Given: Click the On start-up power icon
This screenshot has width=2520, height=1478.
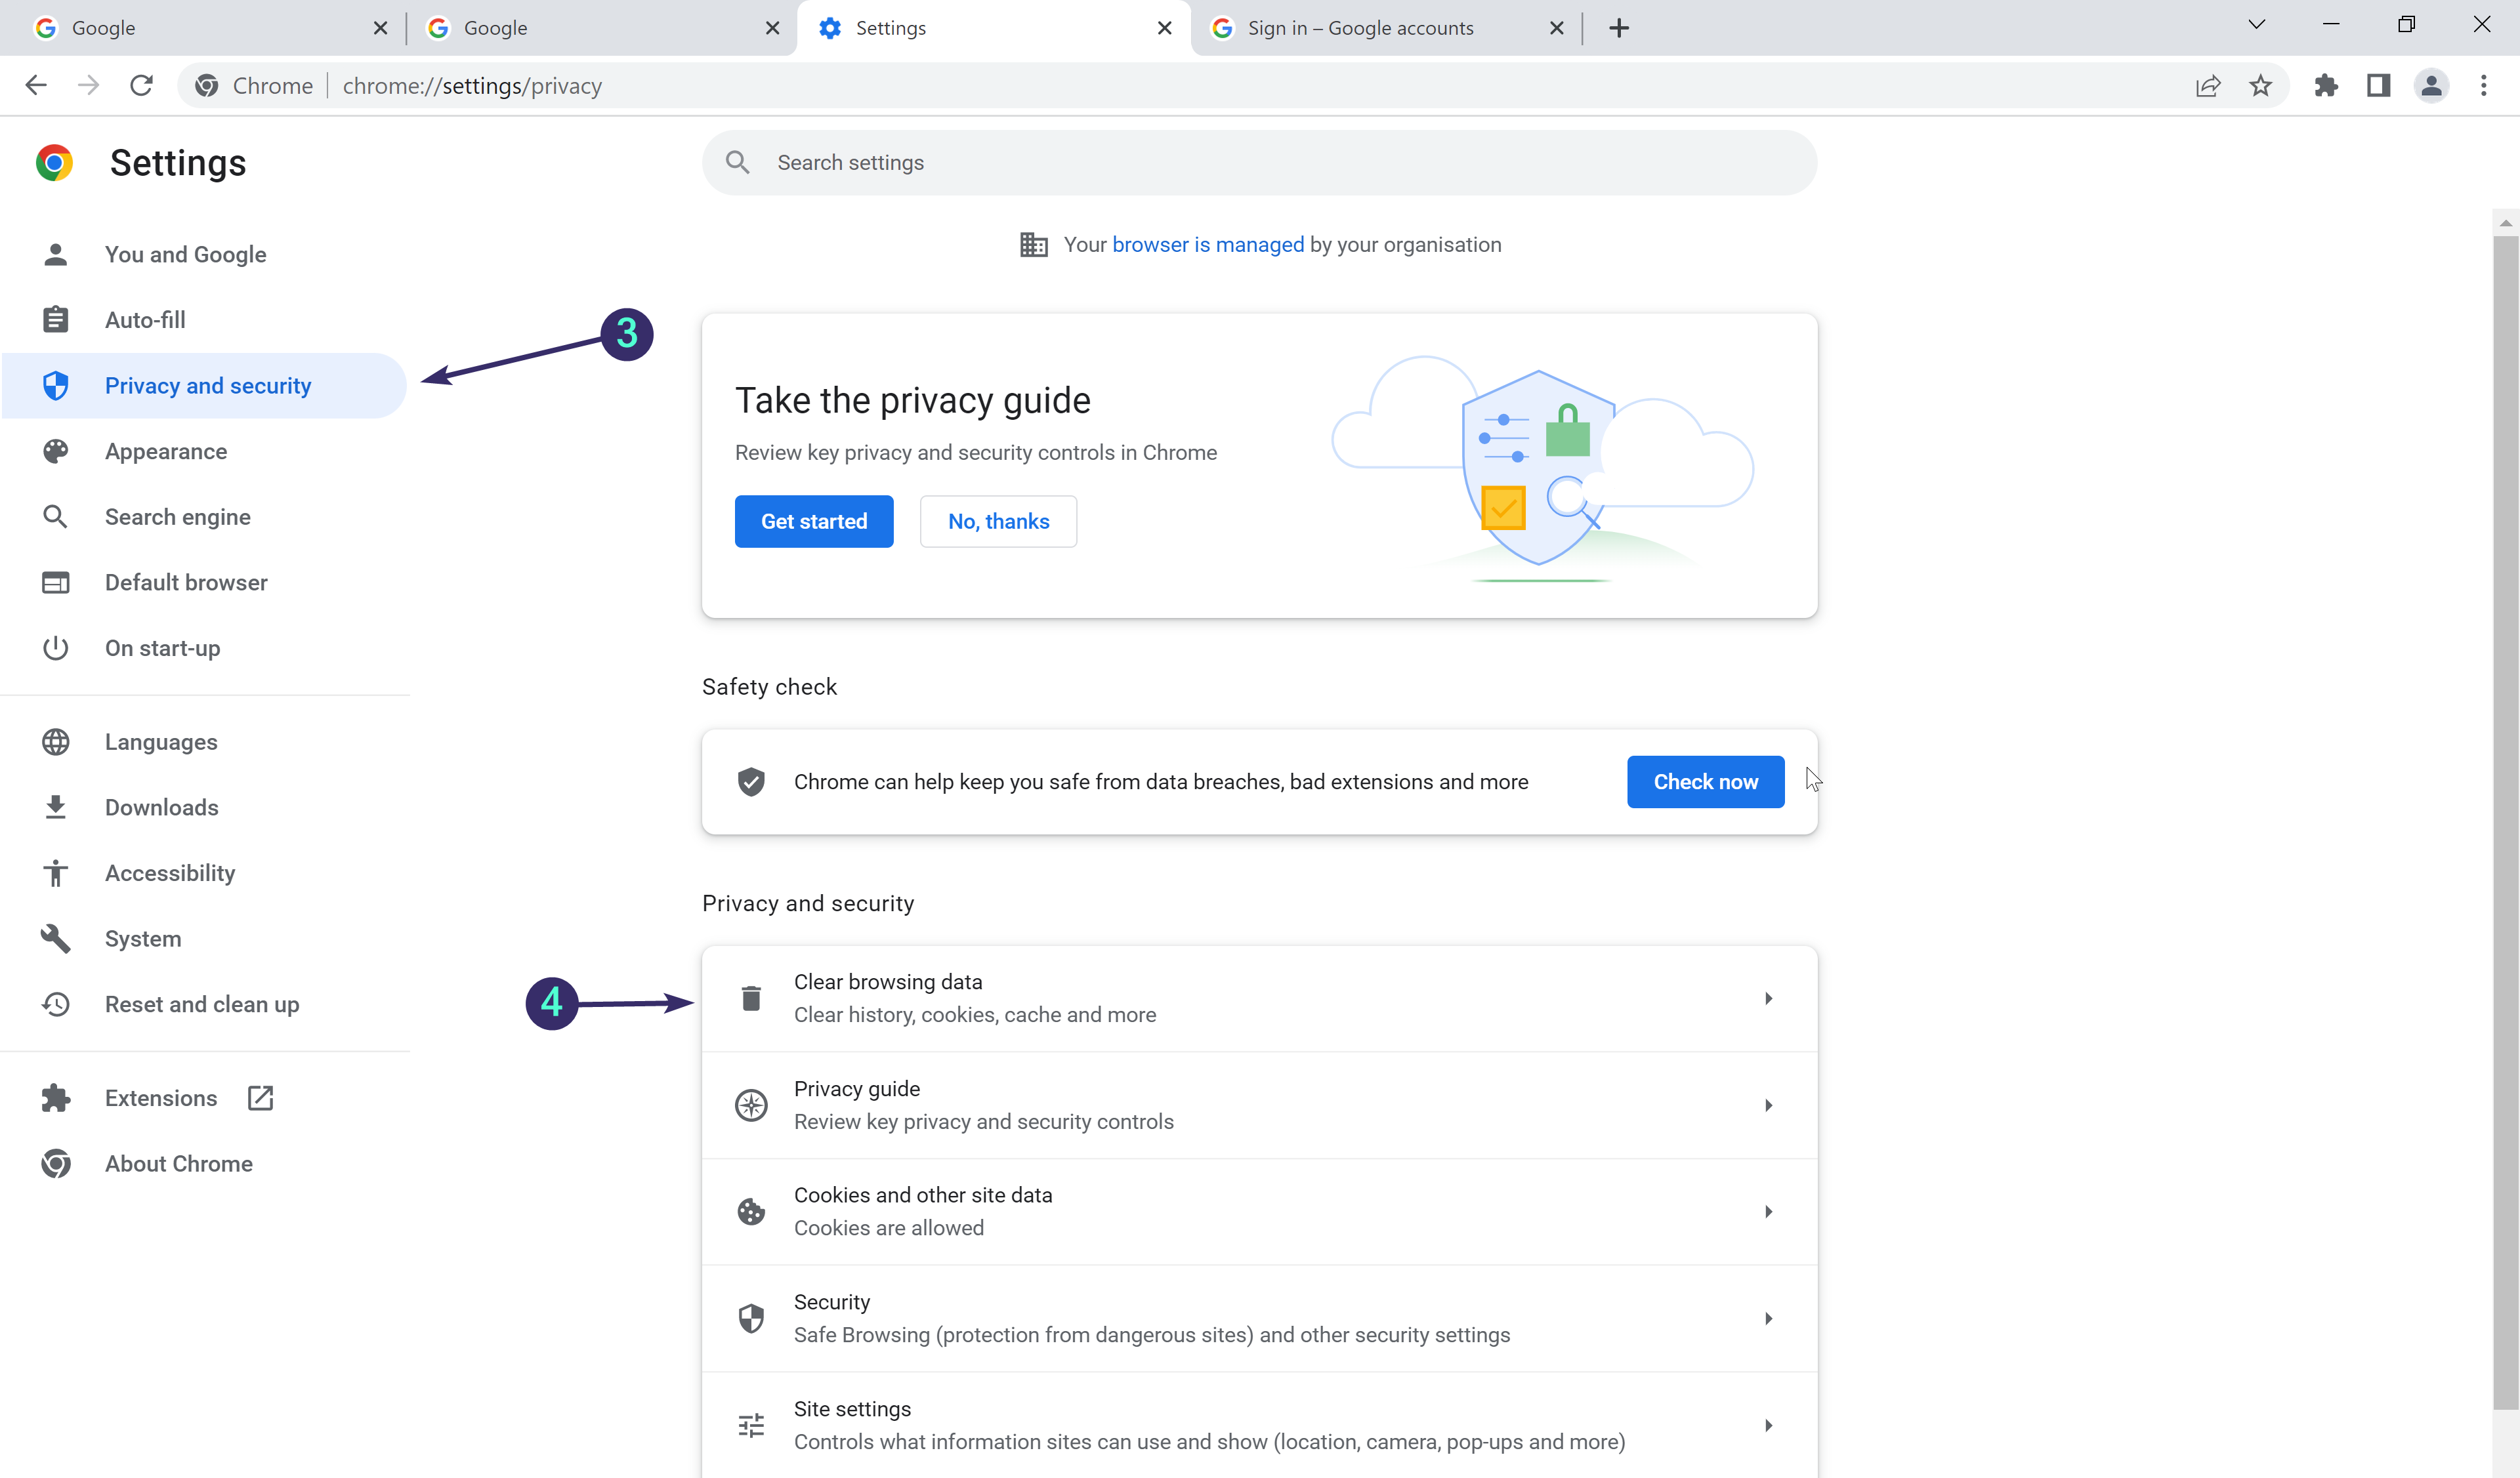Looking at the screenshot, I should pyautogui.click(x=56, y=647).
